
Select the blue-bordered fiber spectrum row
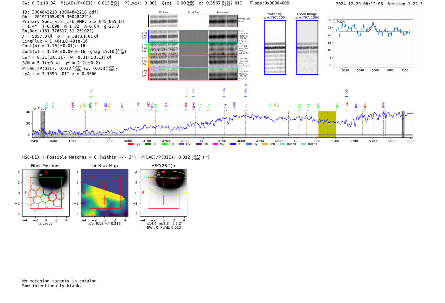click(193, 36)
